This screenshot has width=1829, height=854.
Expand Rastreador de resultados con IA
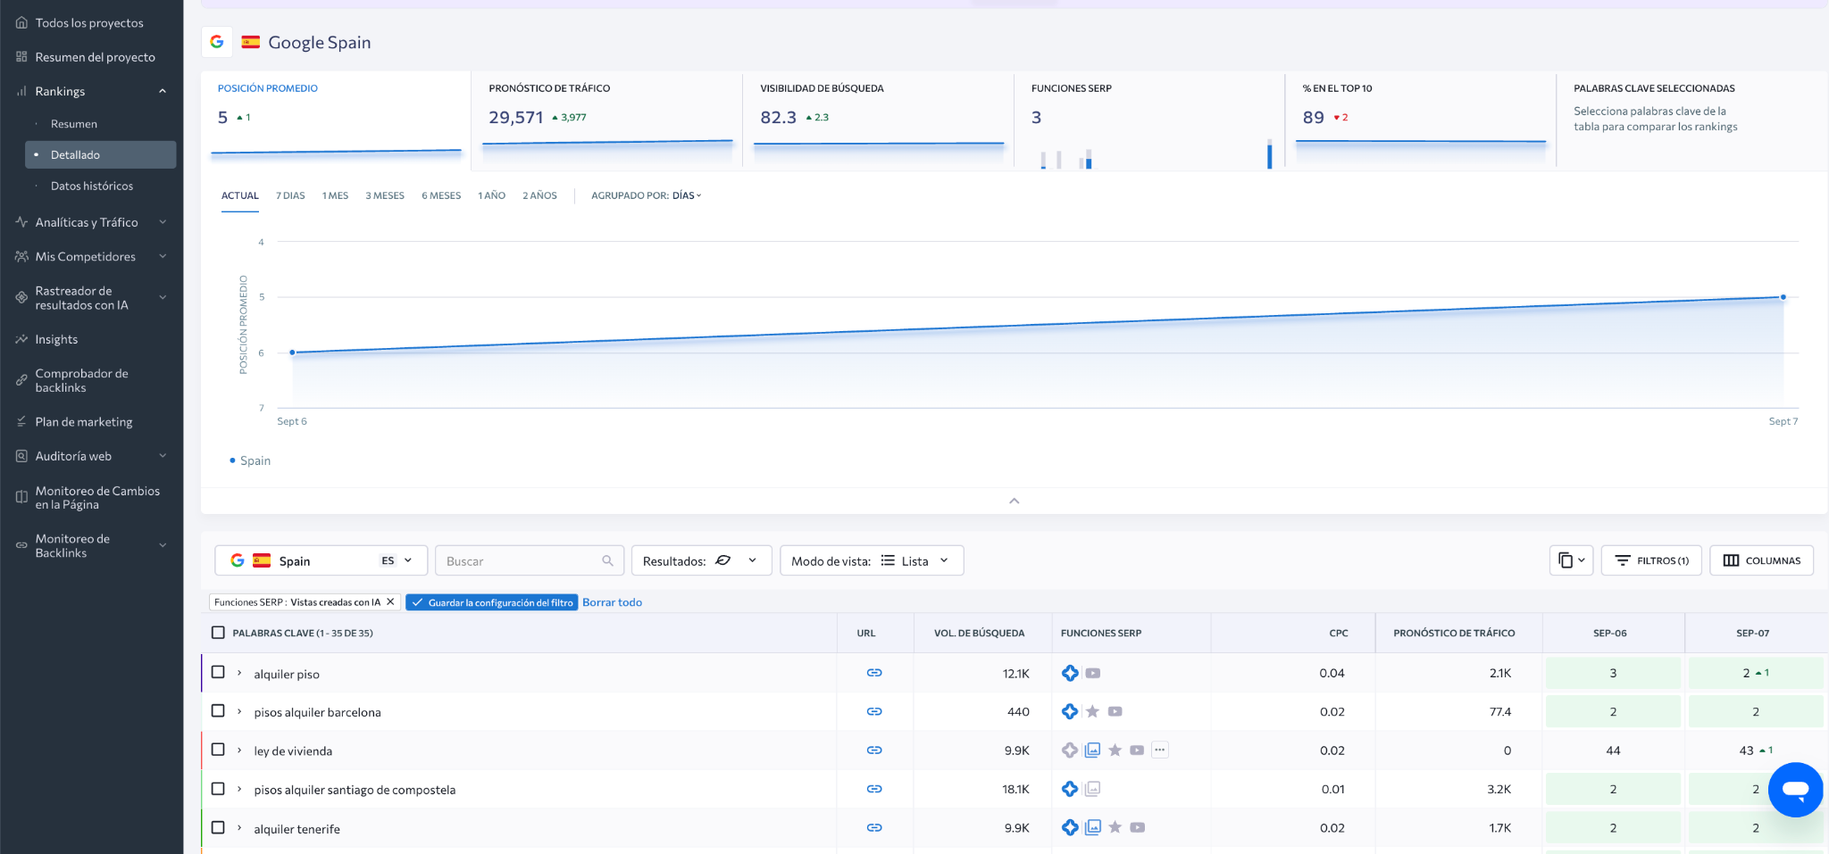pyautogui.click(x=163, y=298)
